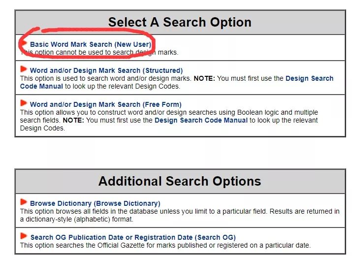
Task: Open Design Search Code Manual link in Structured note
Action: click(177, 82)
